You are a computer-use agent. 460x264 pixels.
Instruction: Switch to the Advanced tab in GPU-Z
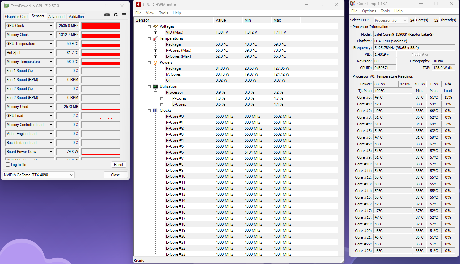(56, 17)
